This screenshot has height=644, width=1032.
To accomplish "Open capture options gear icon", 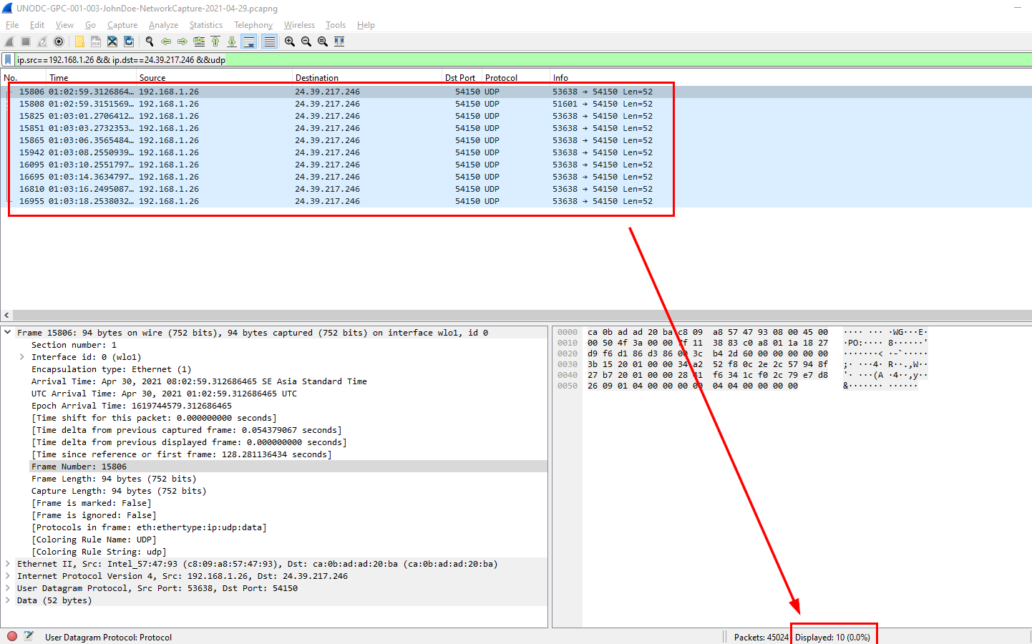I will (59, 42).
